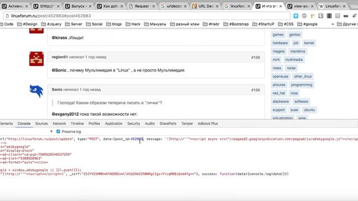This screenshot has width=358, height=201.
Task: Switch to the SharePoint DevTools tab
Action: coord(168,123)
